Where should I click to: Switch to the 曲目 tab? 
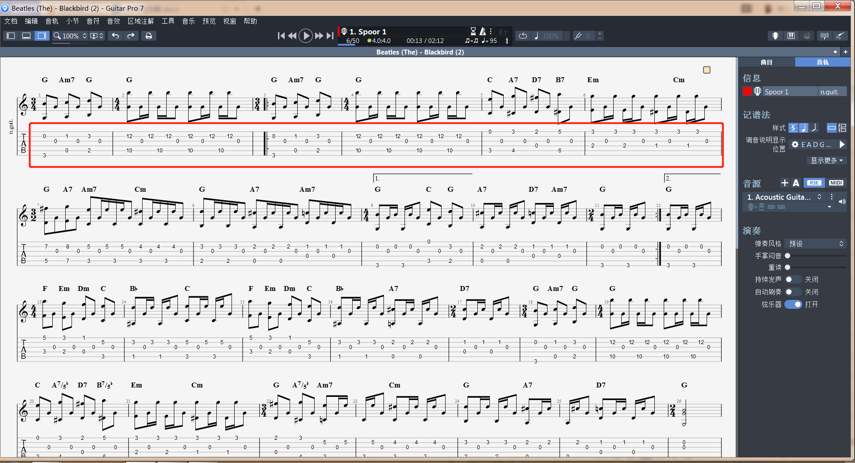[767, 62]
